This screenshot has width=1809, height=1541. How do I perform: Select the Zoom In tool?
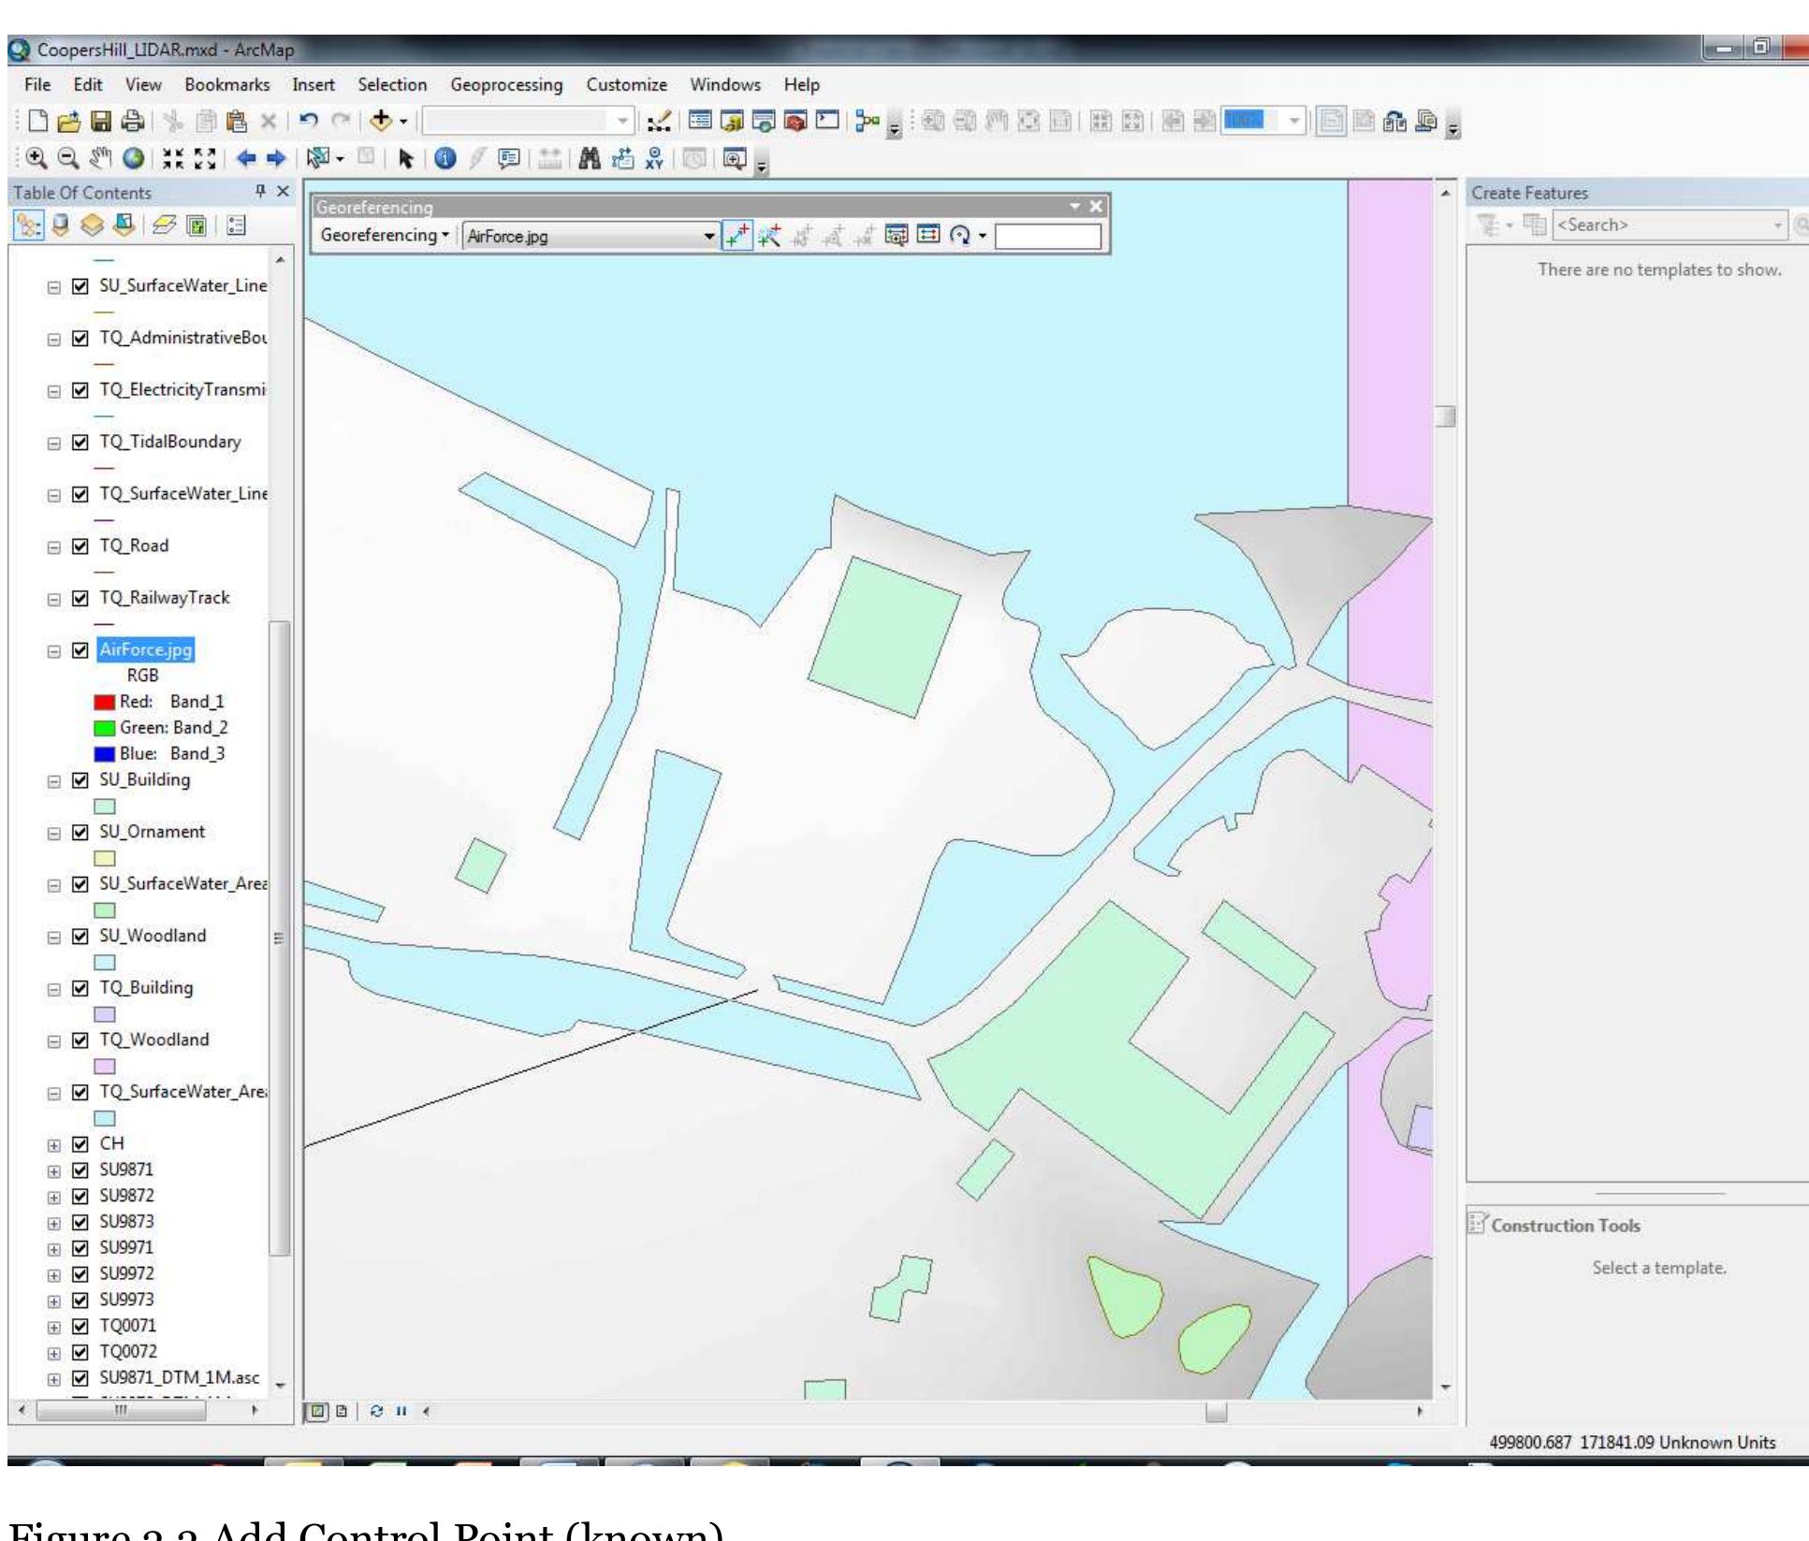36,158
